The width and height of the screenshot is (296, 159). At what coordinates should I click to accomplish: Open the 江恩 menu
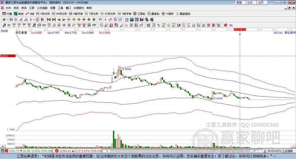(32, 8)
